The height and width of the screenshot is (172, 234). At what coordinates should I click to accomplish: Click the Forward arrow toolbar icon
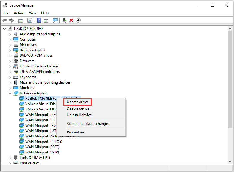pyautogui.click(x=11, y=20)
